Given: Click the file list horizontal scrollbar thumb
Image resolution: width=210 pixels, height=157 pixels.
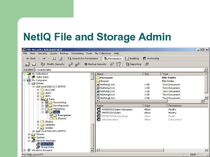Looking at the screenshot, I should pyautogui.click(x=133, y=101).
